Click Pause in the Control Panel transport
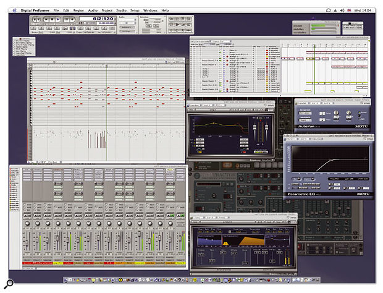This screenshot has width=383, height=293. pyautogui.click(x=66, y=20)
